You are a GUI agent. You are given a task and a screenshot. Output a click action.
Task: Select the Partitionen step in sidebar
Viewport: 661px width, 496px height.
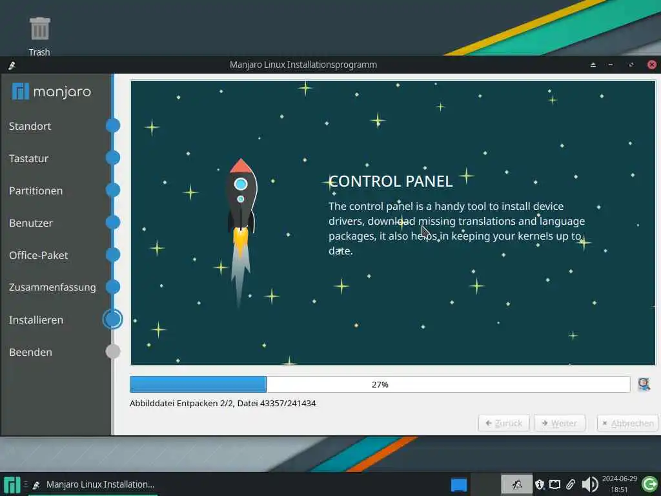[x=36, y=191]
